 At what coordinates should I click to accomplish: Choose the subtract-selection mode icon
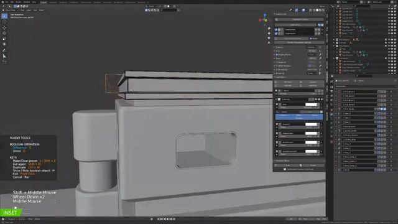pyautogui.click(x=21, y=6)
